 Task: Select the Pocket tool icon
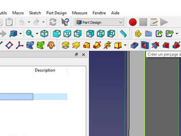coord(134,45)
